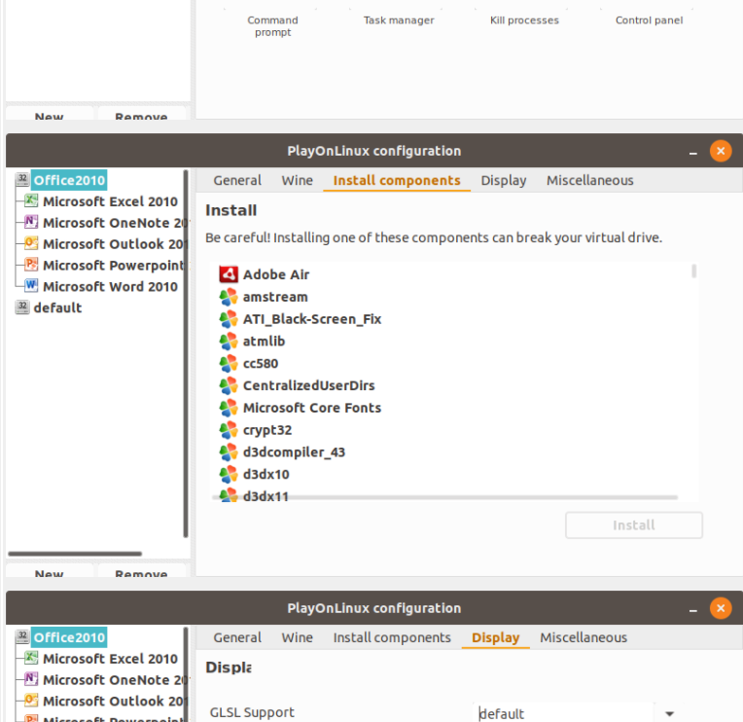
Task: Select the Microsoft Core Fonts component
Action: (312, 408)
